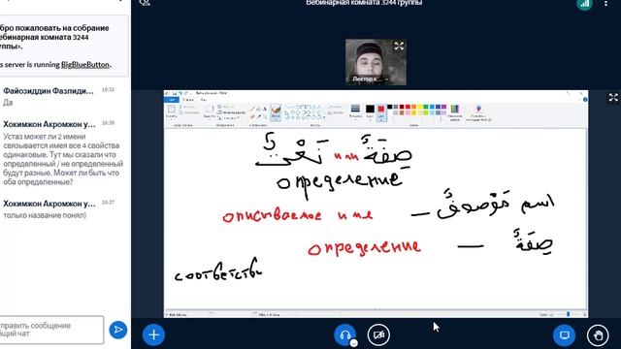This screenshot has width=621, height=349.
Task: Click the message 'только название понял)'
Action: [45, 215]
